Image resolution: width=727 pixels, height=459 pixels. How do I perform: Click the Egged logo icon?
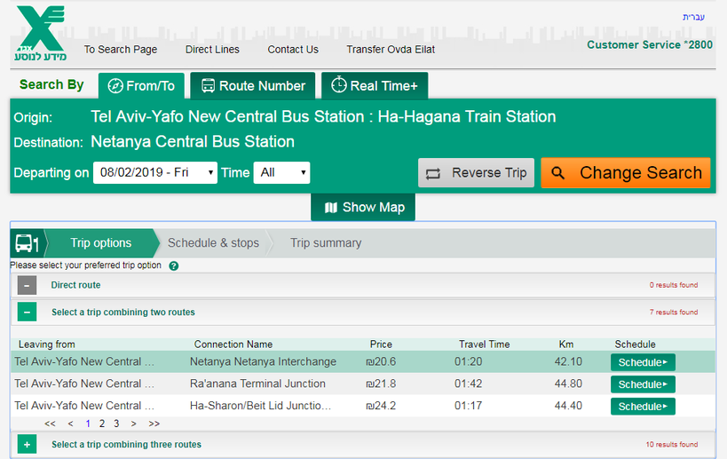click(x=41, y=33)
